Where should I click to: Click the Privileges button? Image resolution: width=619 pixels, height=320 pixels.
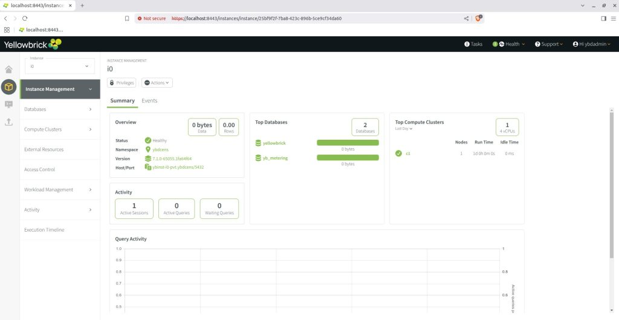122,82
